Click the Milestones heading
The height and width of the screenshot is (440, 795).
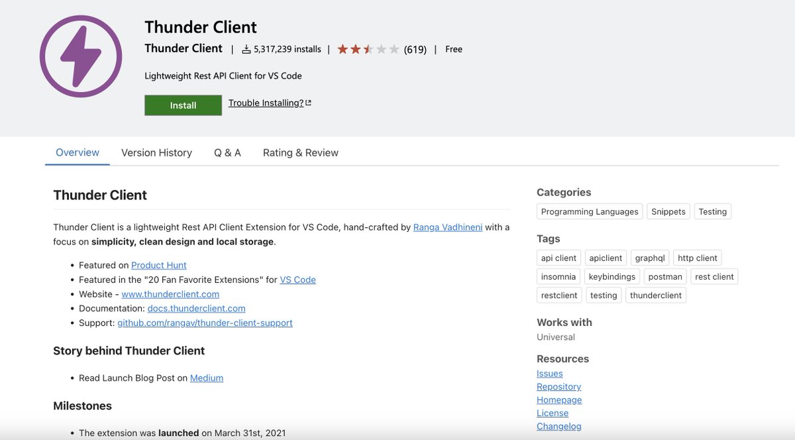point(83,406)
